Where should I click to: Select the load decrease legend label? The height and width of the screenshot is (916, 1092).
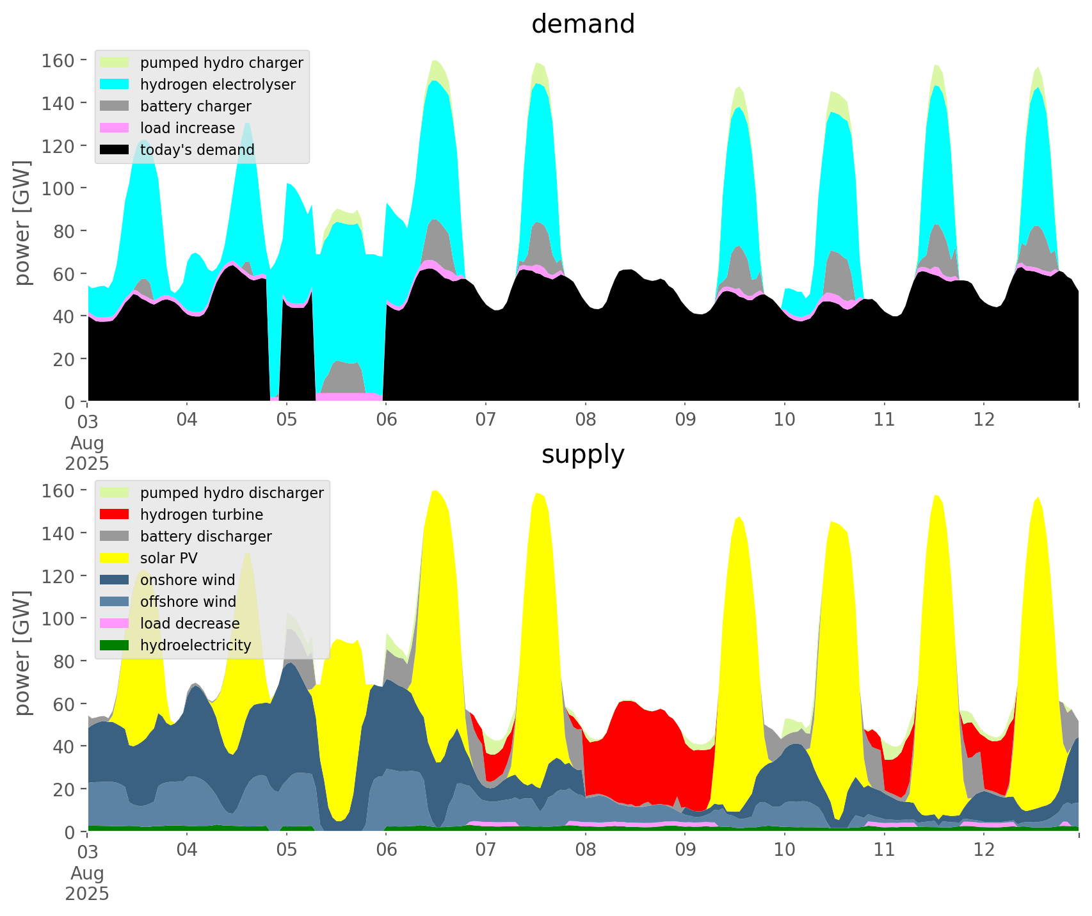(x=189, y=623)
